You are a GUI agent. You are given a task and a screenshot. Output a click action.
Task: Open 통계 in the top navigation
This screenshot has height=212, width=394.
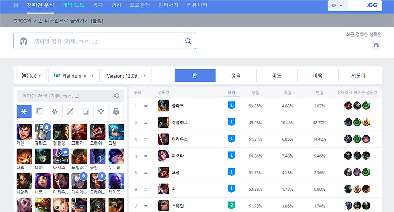pyautogui.click(x=98, y=5)
